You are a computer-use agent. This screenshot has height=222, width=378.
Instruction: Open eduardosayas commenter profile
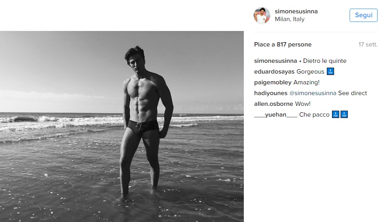coord(274,71)
